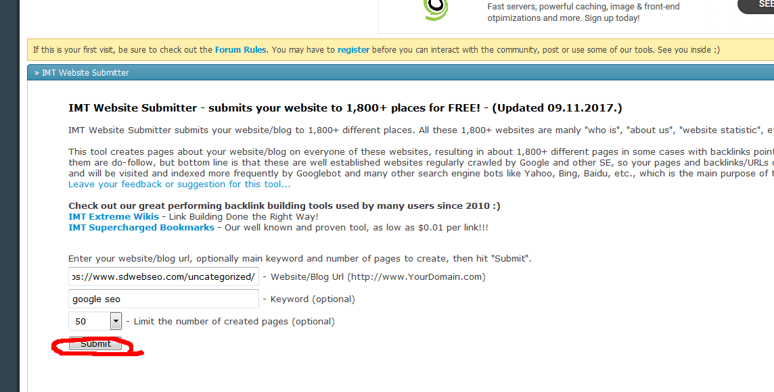Click the heading 'IMT Website Submitter - submits your website'
Screen dimensions: 774x392
coord(345,108)
